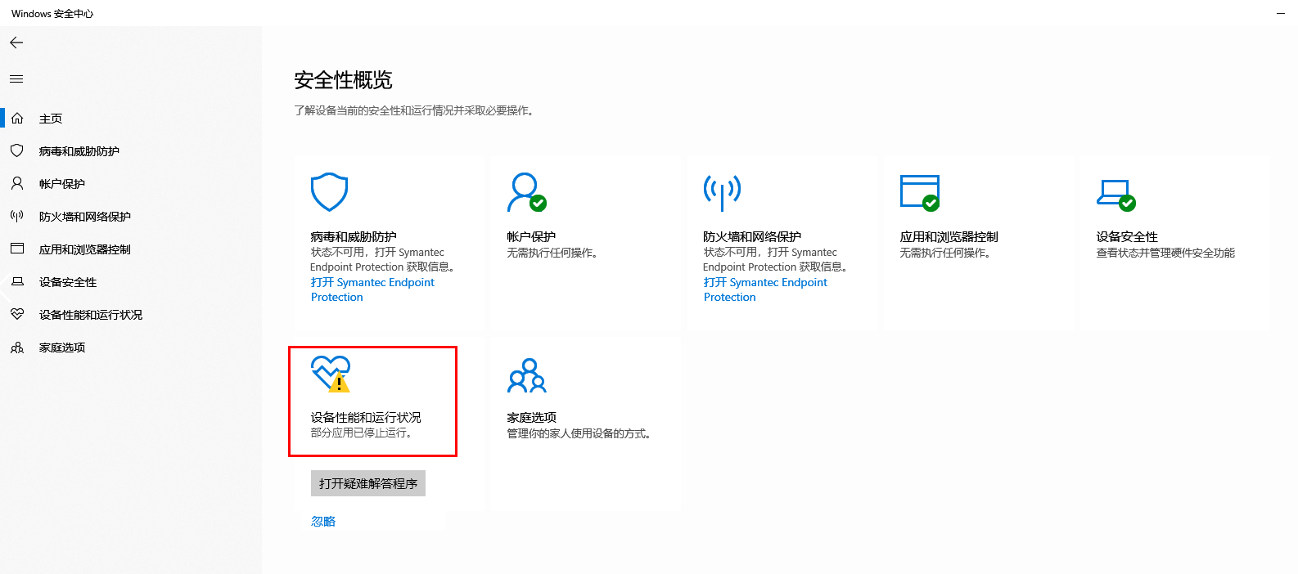1298x574 pixels.
Task: Open 设备安全性 in the sidebar
Action: 68,282
